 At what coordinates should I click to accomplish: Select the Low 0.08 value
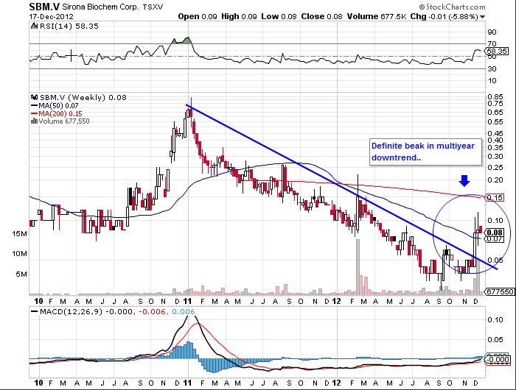(279, 16)
